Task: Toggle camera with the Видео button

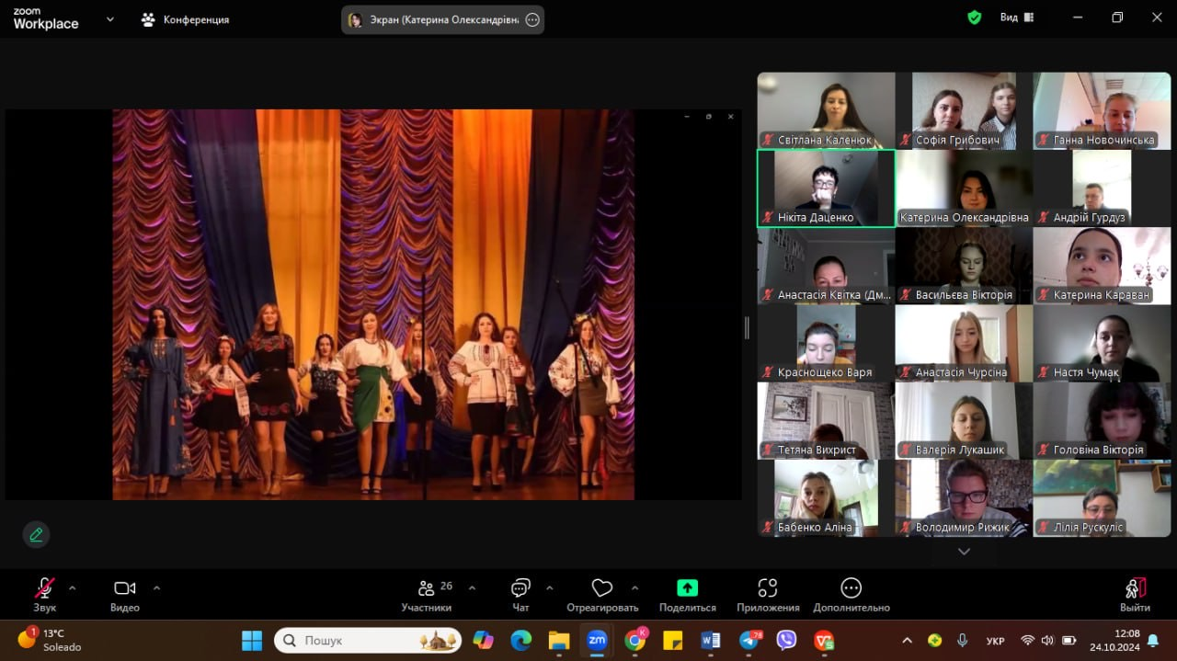Action: 125,588
